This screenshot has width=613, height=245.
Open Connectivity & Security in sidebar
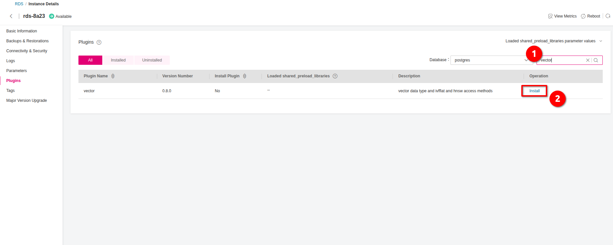27,51
